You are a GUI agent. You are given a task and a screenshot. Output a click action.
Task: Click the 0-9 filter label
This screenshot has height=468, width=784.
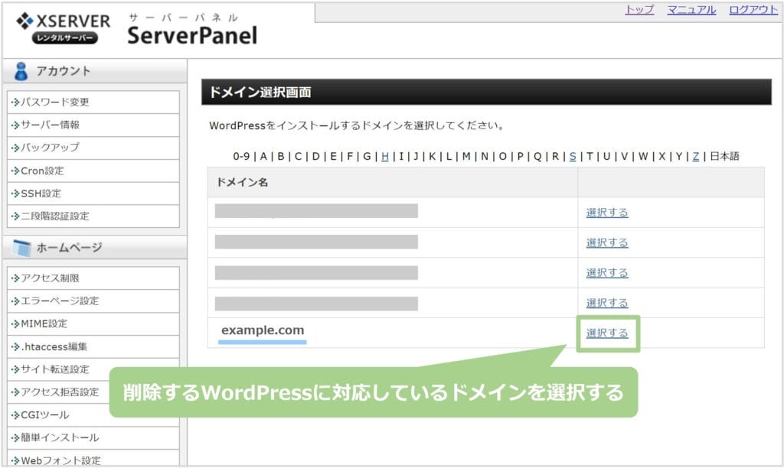(x=241, y=156)
